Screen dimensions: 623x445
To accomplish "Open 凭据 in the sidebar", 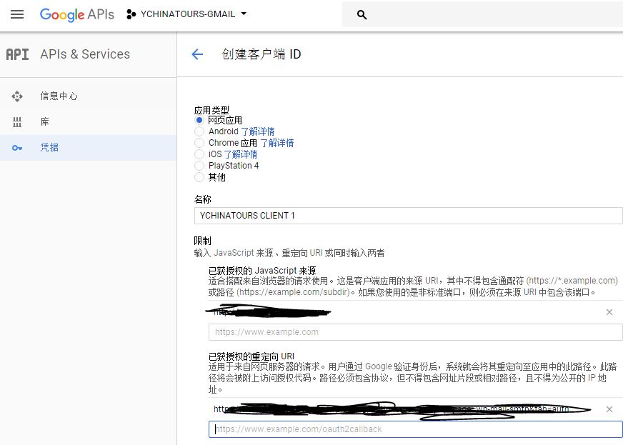I will click(49, 147).
